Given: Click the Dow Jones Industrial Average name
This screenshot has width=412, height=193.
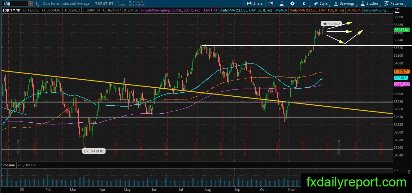Looking at the screenshot, I should pos(66,3).
